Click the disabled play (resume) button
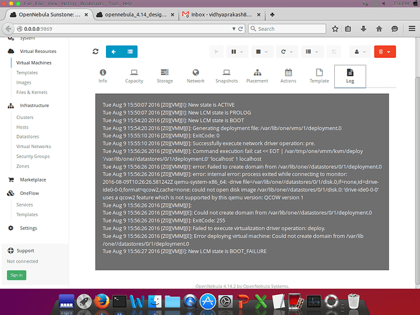The width and height of the screenshot is (420, 315). [x=216, y=52]
